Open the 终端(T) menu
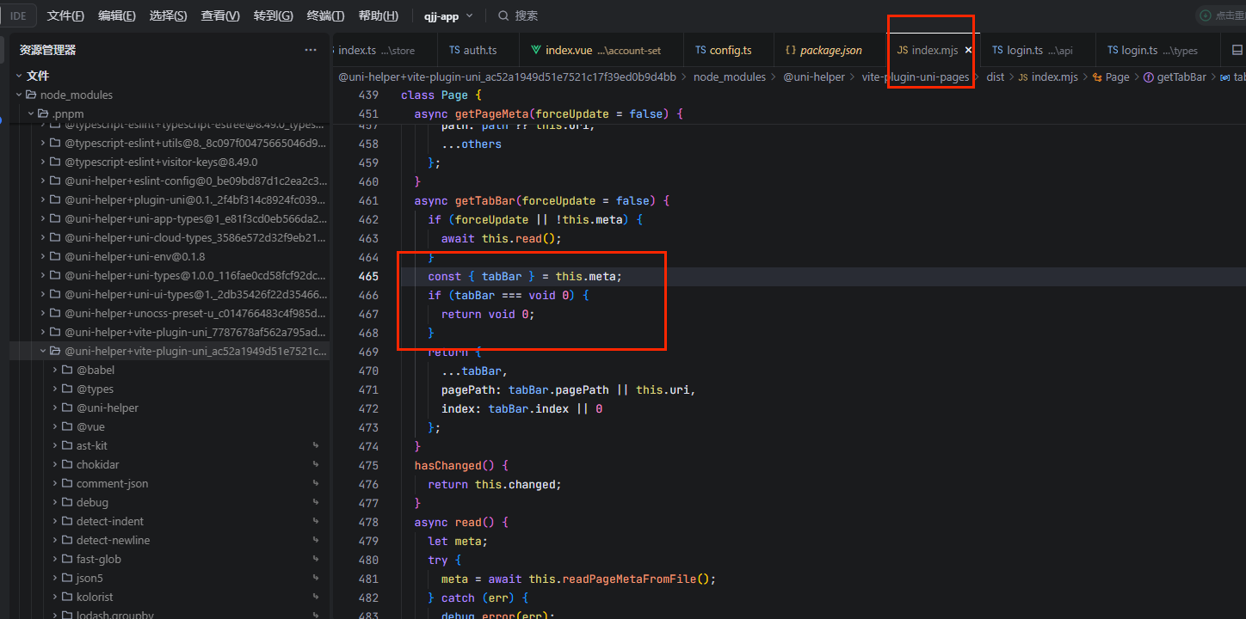1246x619 pixels. [x=325, y=15]
